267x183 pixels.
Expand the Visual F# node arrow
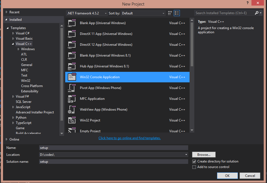click(13, 96)
